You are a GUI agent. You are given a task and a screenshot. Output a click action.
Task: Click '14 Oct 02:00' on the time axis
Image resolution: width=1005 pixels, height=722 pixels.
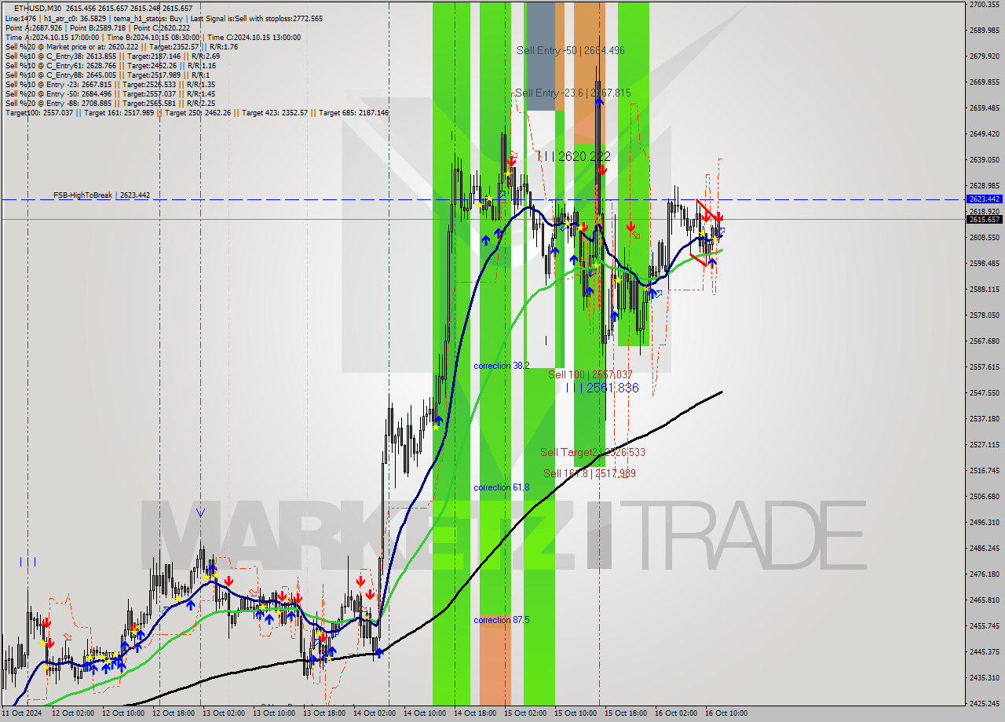375,713
